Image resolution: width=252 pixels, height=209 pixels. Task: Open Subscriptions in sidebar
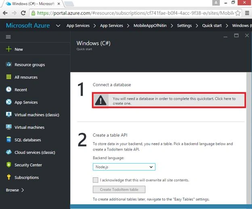tap(27, 177)
